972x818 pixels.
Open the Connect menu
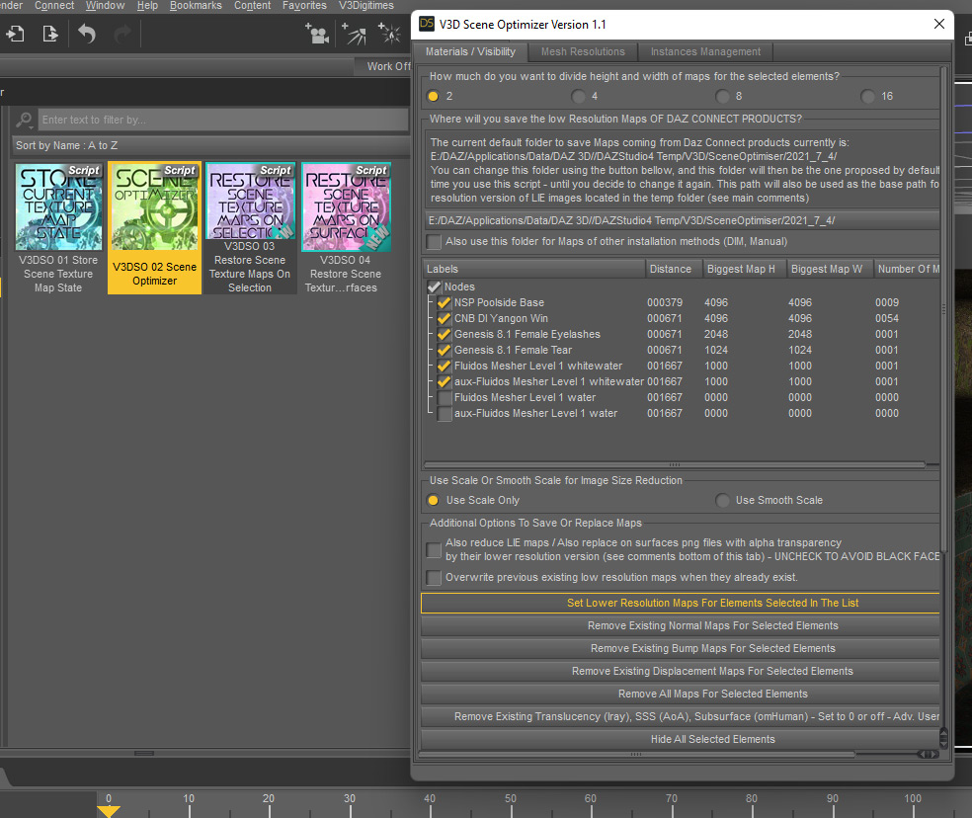click(54, 6)
